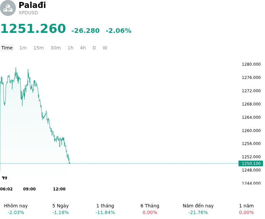Select the 1h chart interval
This screenshot has width=265, height=219.
(x=71, y=48)
